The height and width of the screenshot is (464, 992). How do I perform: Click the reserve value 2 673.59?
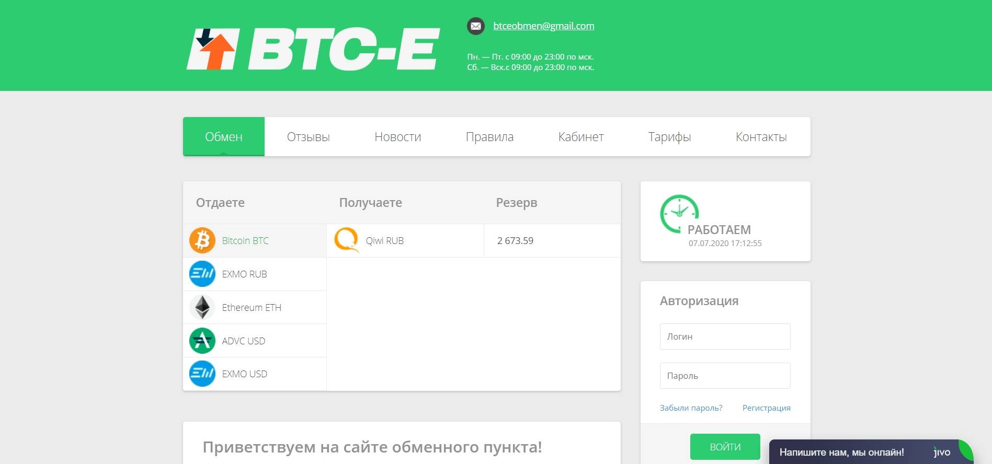pyautogui.click(x=515, y=241)
